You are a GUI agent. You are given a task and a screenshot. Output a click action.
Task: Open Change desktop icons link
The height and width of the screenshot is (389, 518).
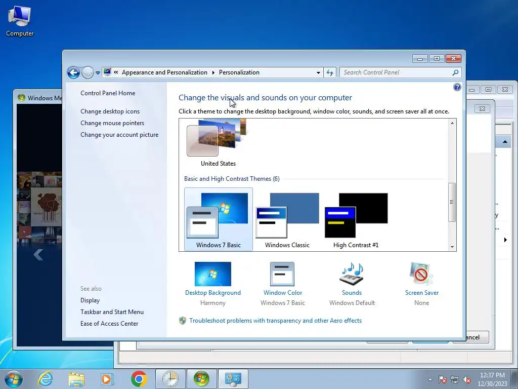(110, 111)
